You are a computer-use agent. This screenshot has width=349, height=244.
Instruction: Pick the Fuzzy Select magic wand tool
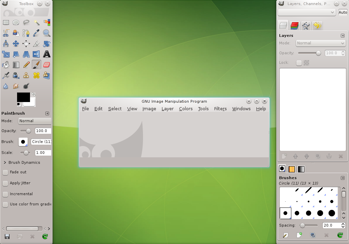[37, 22]
